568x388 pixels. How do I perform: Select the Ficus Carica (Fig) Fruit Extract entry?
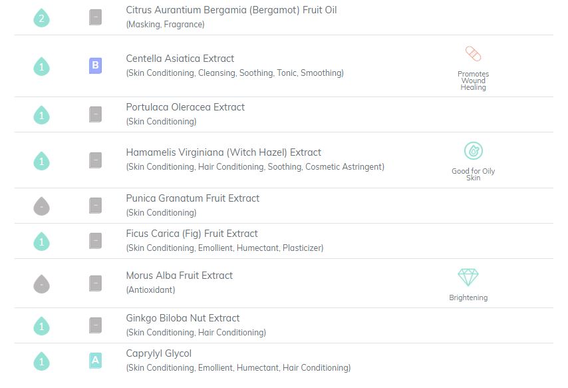(x=192, y=234)
